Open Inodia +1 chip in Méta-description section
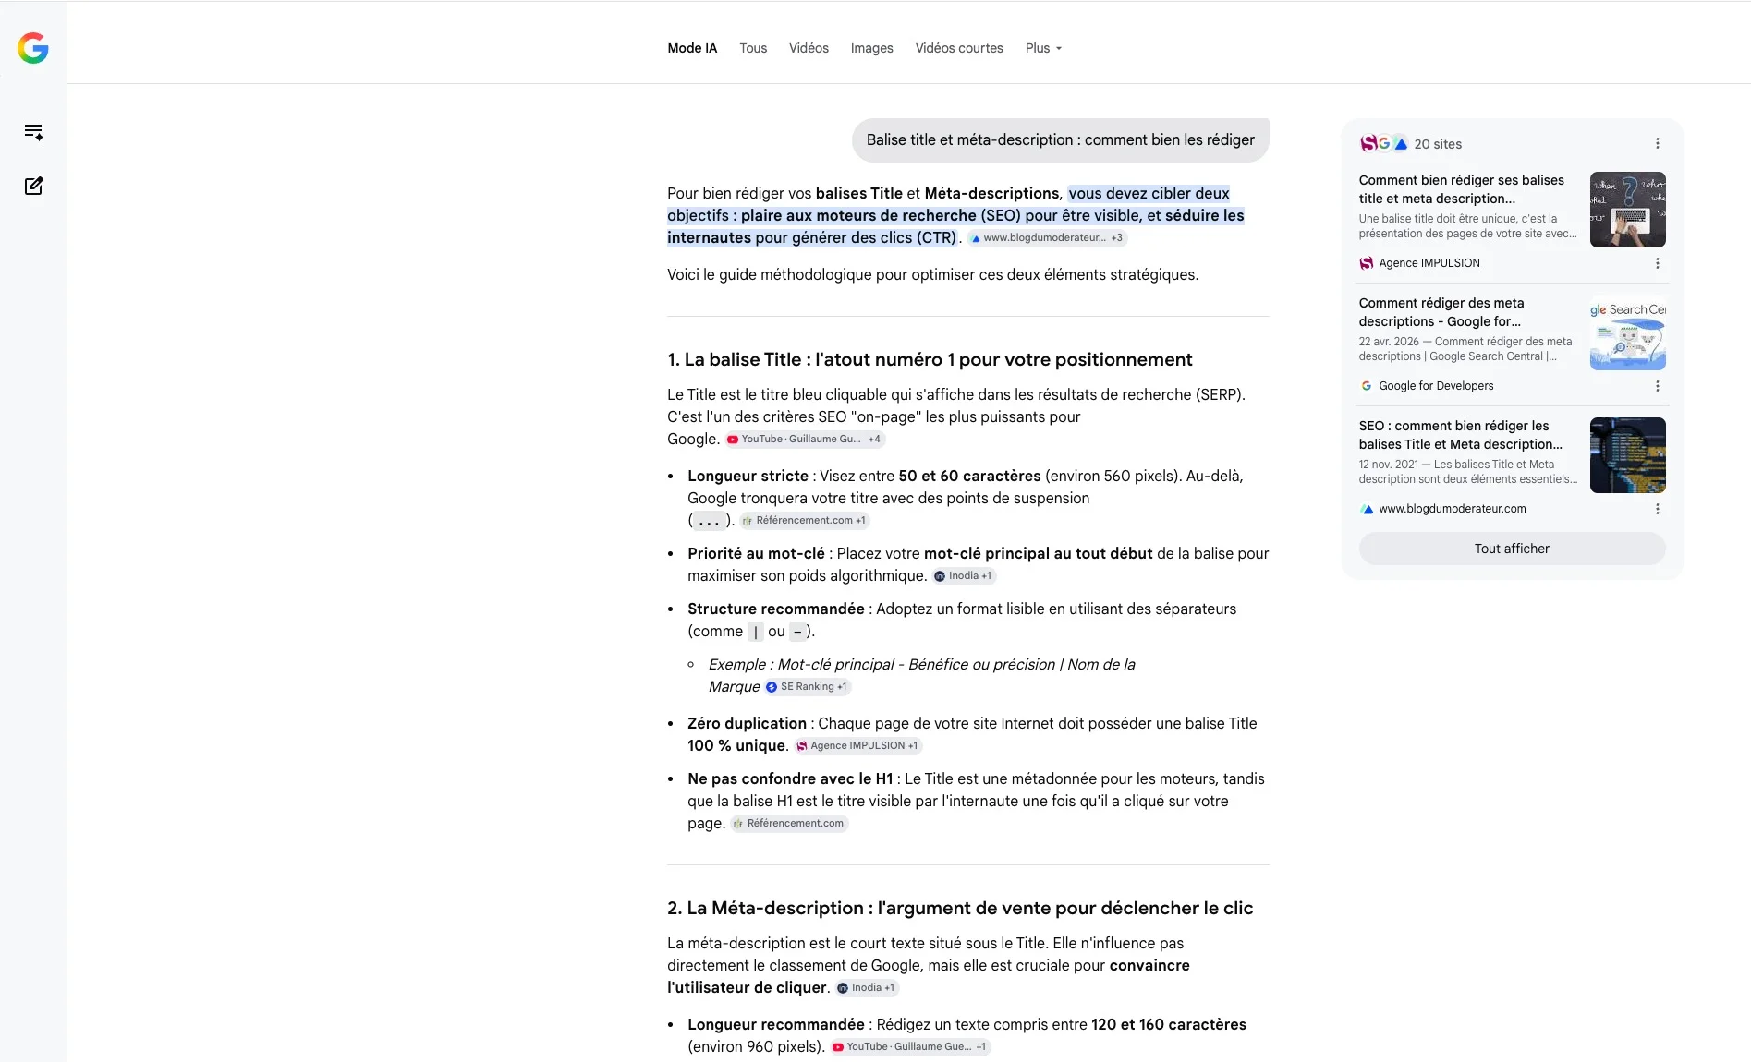 click(x=867, y=988)
